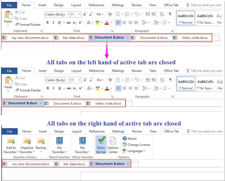Open the Options Center
The width and height of the screenshot is (225, 181).
click(113, 144)
